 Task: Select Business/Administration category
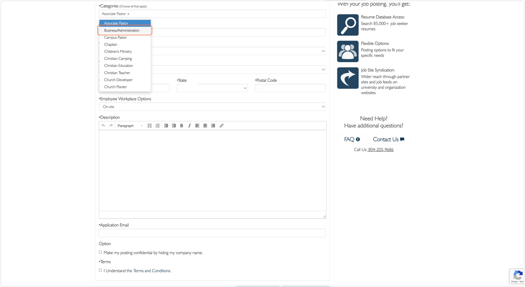click(x=125, y=30)
